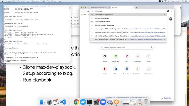Open Finder from the Dock
The image size is (189, 106).
tap(43, 102)
